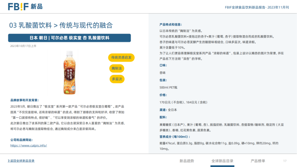This screenshot has width=297, height=167.
Task: Open the 产品榜单 tab
Action: [x=258, y=161]
